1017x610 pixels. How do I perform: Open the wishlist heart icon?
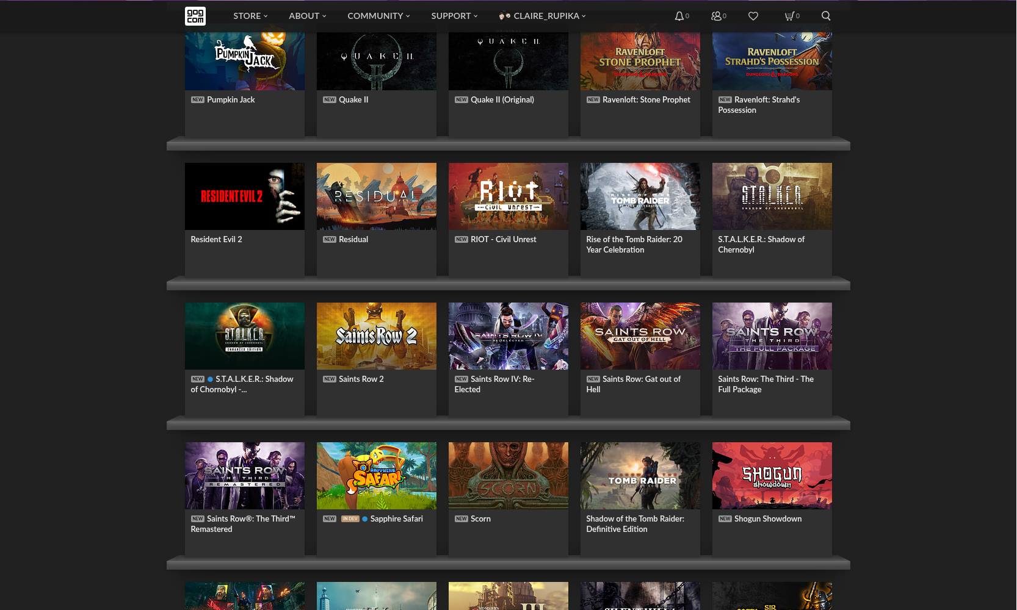(753, 16)
